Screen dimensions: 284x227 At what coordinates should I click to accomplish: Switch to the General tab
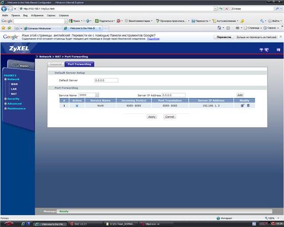coord(55,64)
